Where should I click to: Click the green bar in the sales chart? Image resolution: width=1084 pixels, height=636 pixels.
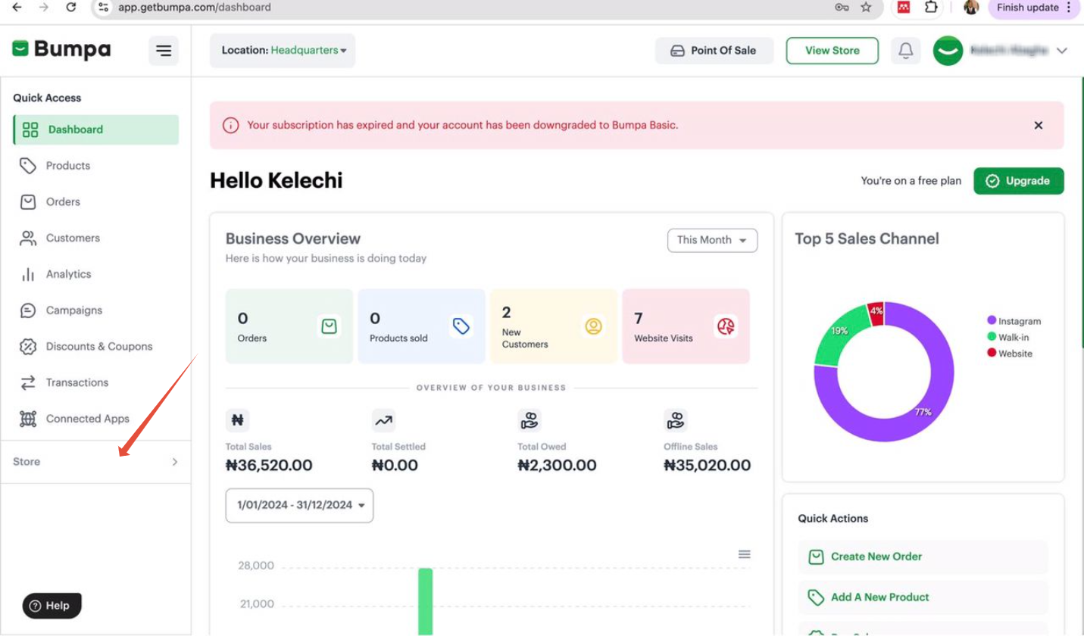point(425,601)
